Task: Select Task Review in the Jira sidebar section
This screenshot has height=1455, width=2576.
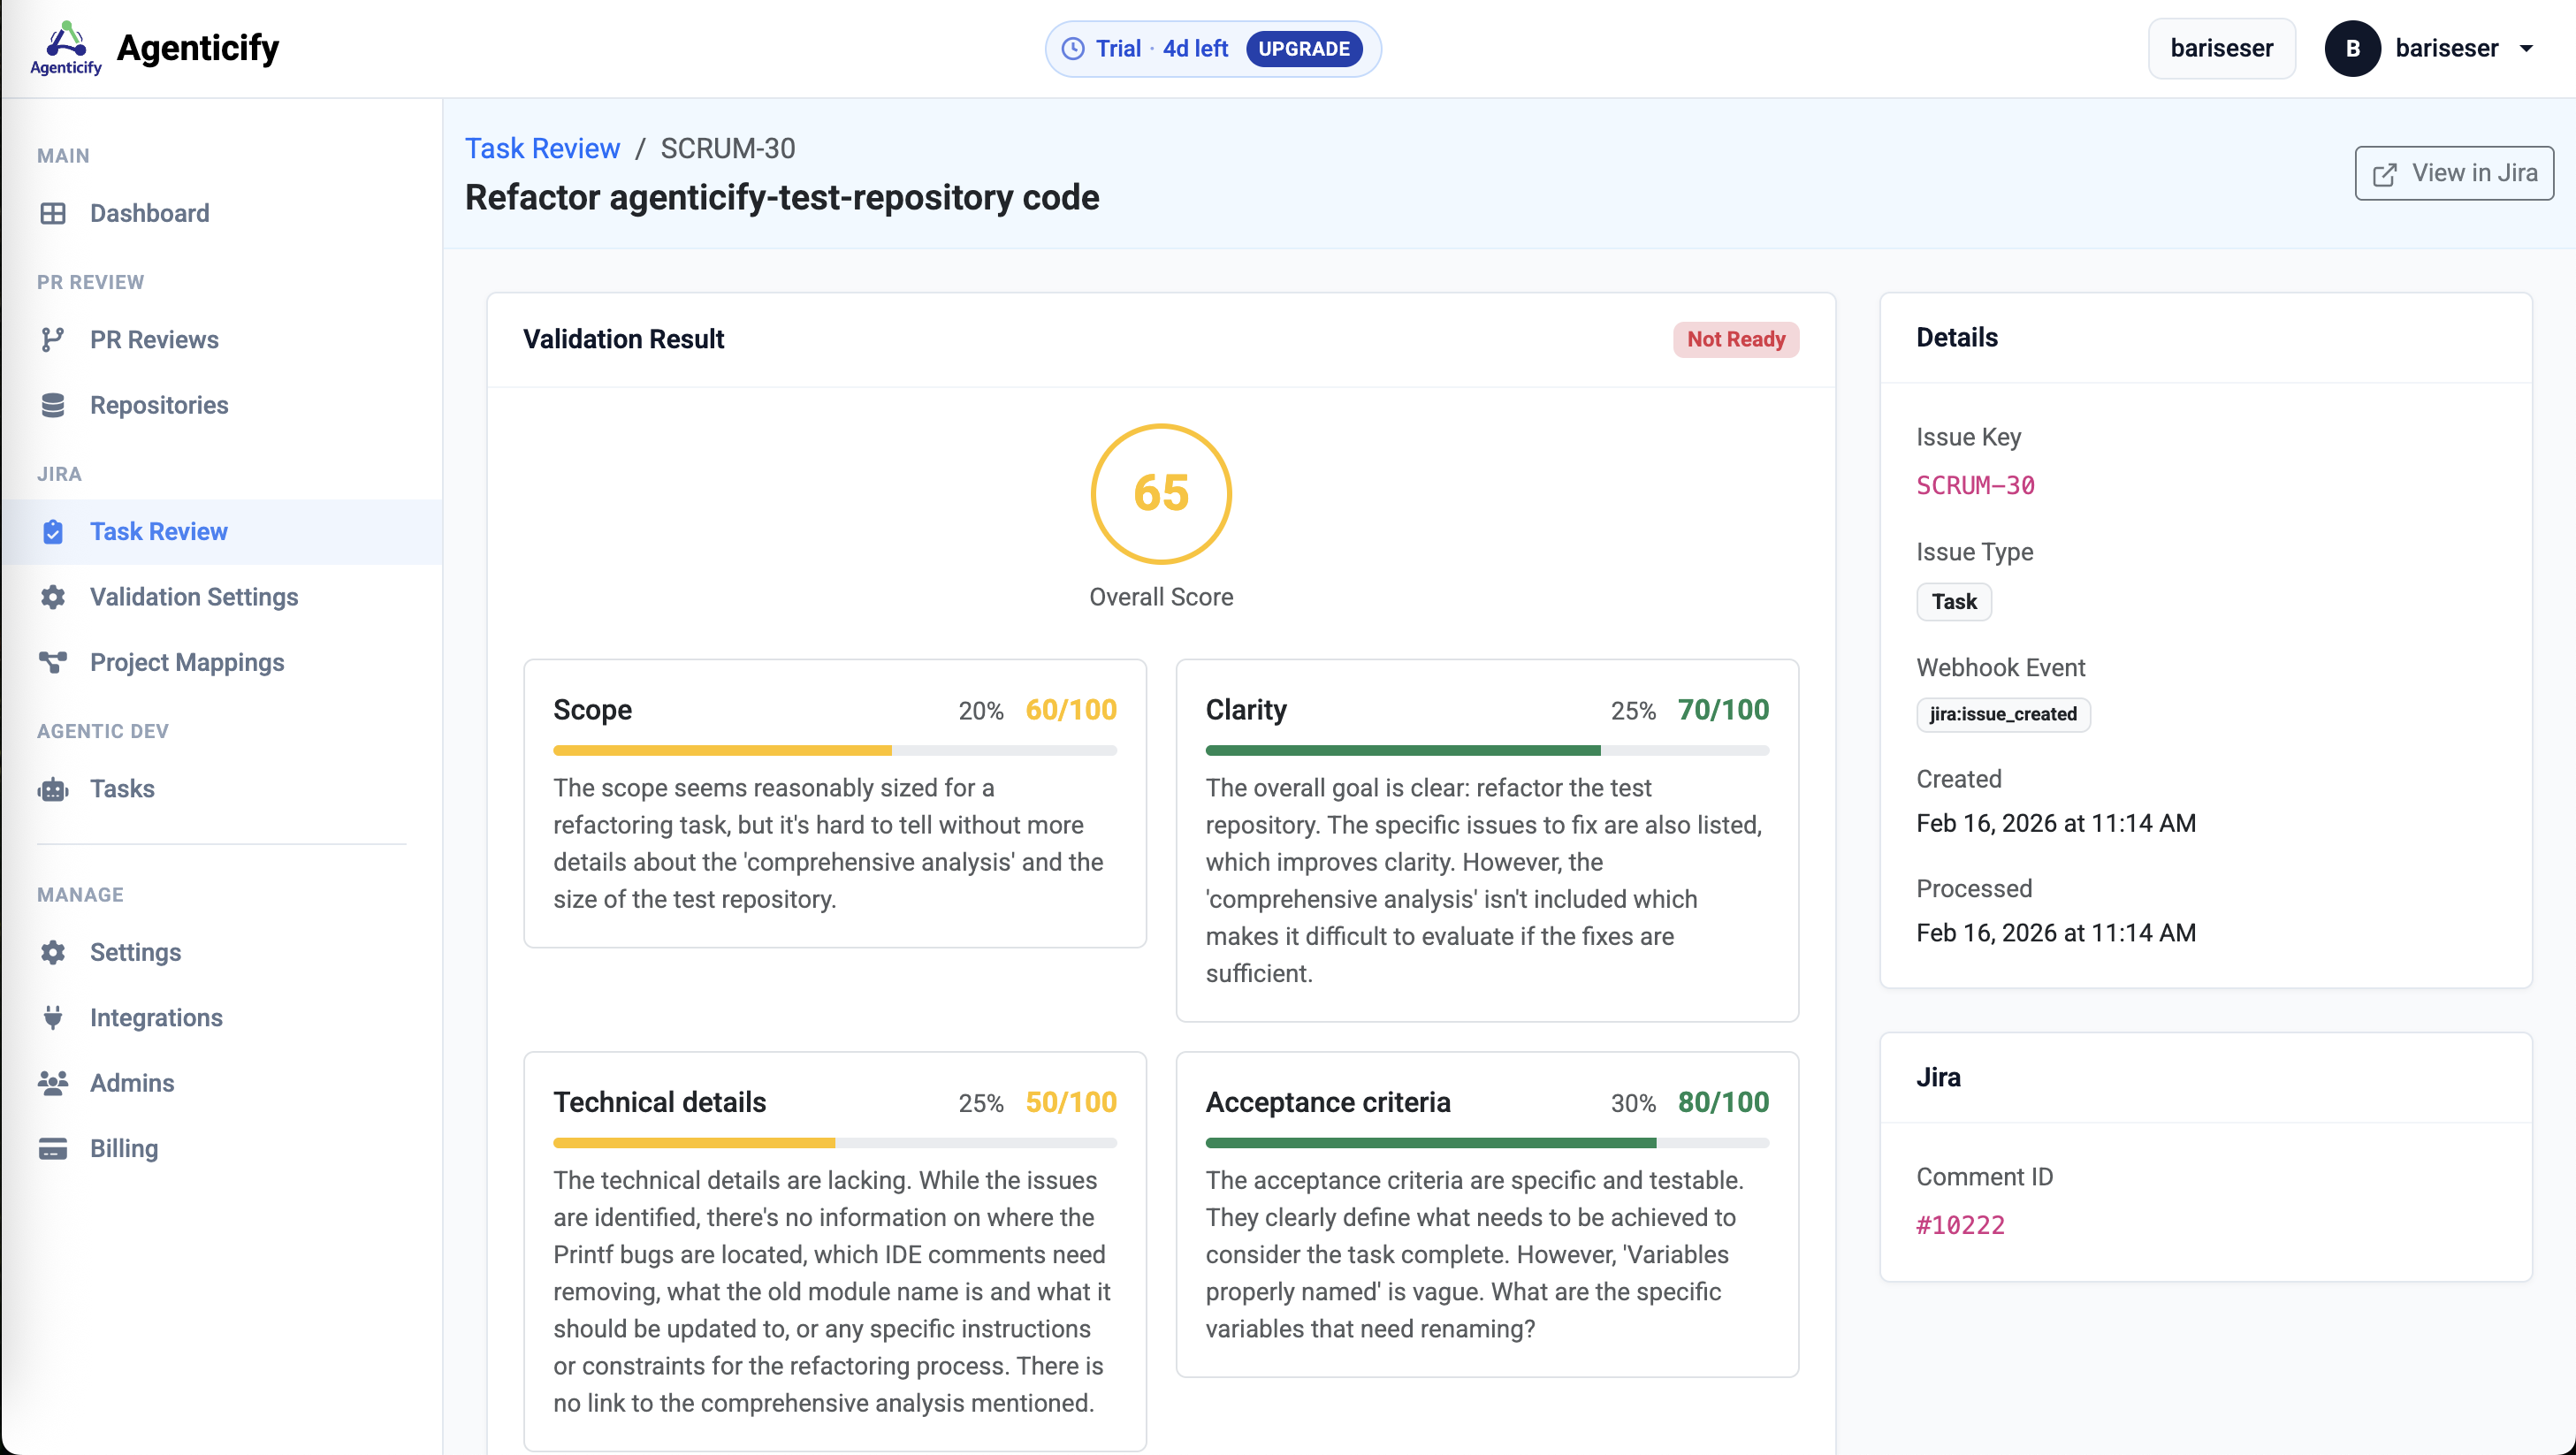Action: (x=159, y=531)
